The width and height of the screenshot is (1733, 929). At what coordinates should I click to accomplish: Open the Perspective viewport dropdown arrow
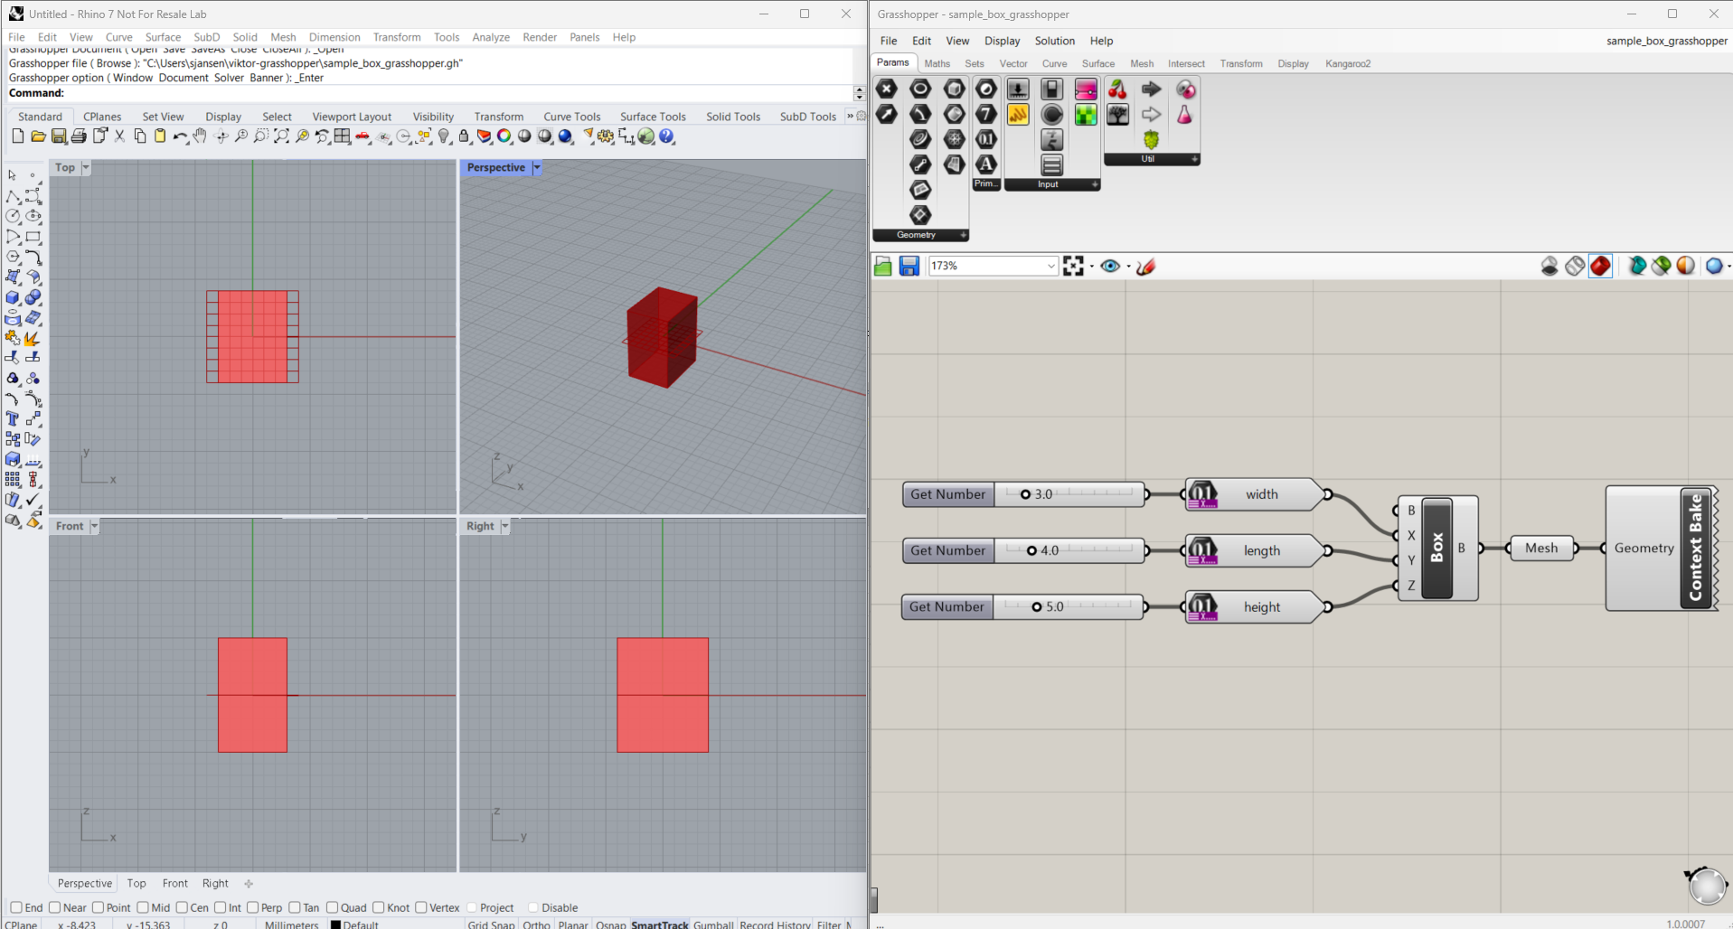[537, 168]
